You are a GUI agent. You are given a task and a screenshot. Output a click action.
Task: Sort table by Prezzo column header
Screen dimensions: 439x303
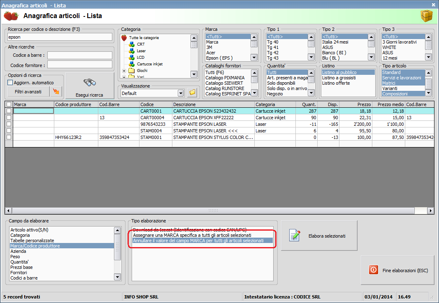[x=355, y=104]
